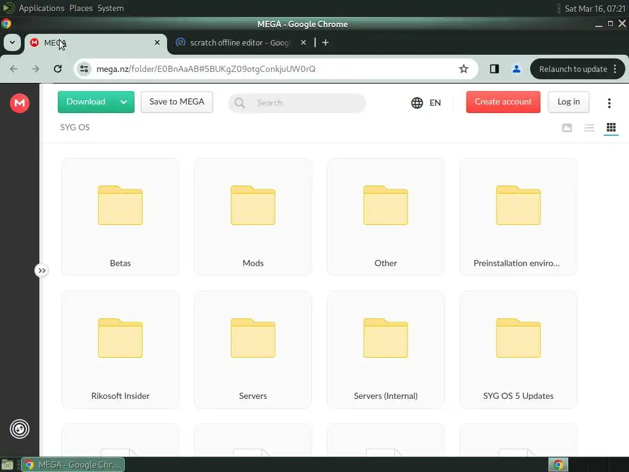Click the clock in top panel
Screen dimensions: 629x472
coord(595,9)
